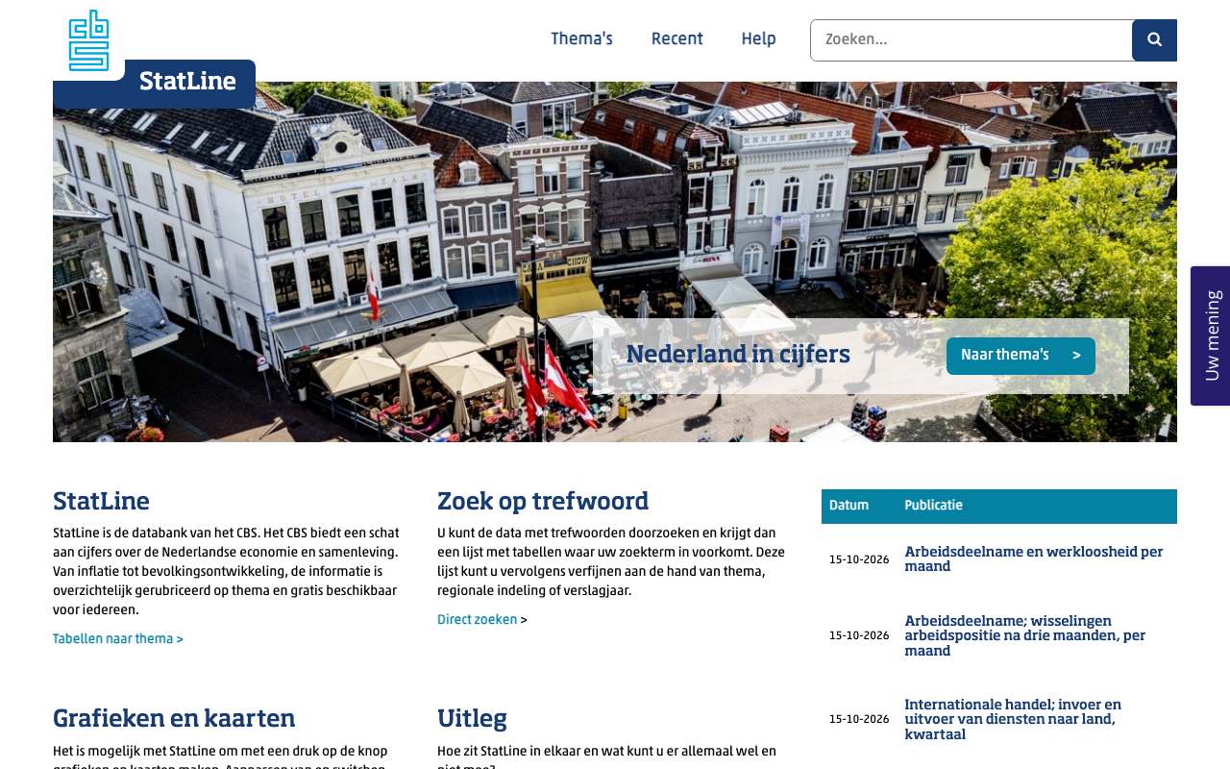This screenshot has width=1230, height=769.
Task: Open the Recent menu item
Action: 676,39
